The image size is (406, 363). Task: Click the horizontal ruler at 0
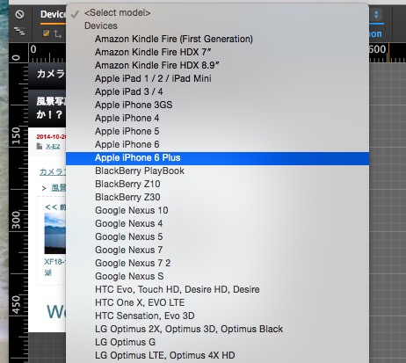click(33, 49)
